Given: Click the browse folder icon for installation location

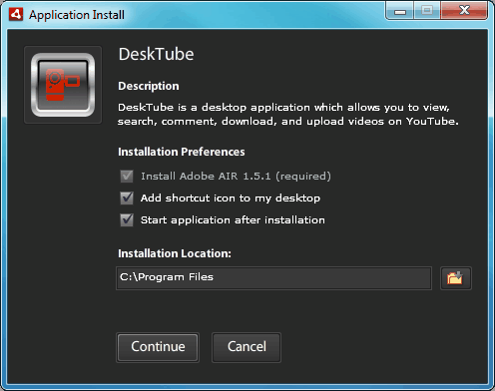Looking at the screenshot, I should (455, 278).
